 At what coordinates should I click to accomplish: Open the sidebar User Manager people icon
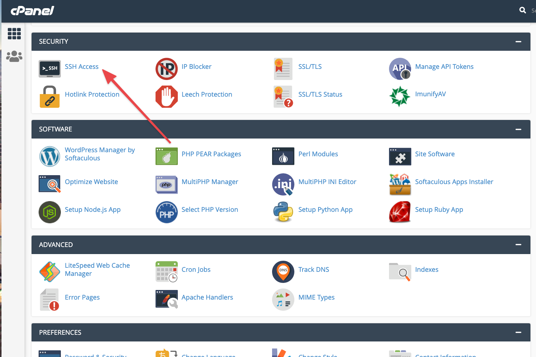pos(14,56)
